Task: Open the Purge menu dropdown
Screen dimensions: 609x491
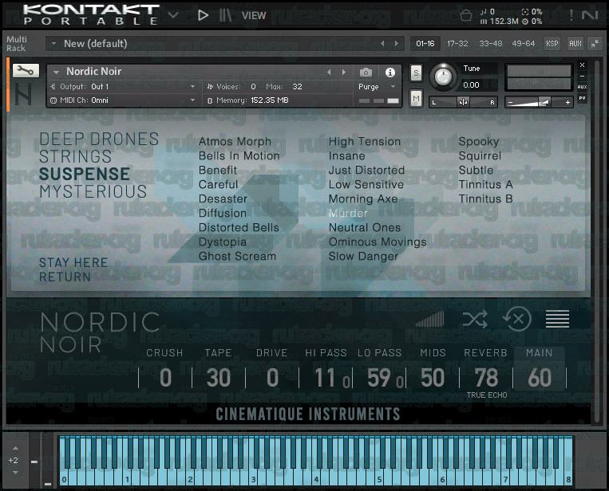Action: tap(377, 87)
